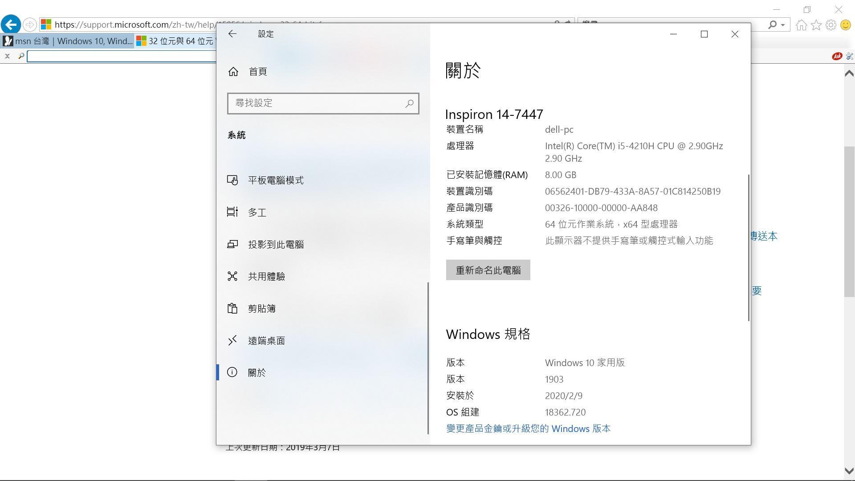Switch to the 32 位元與 64 位元 browser tab
Image resolution: width=855 pixels, height=481 pixels.
(x=176, y=41)
